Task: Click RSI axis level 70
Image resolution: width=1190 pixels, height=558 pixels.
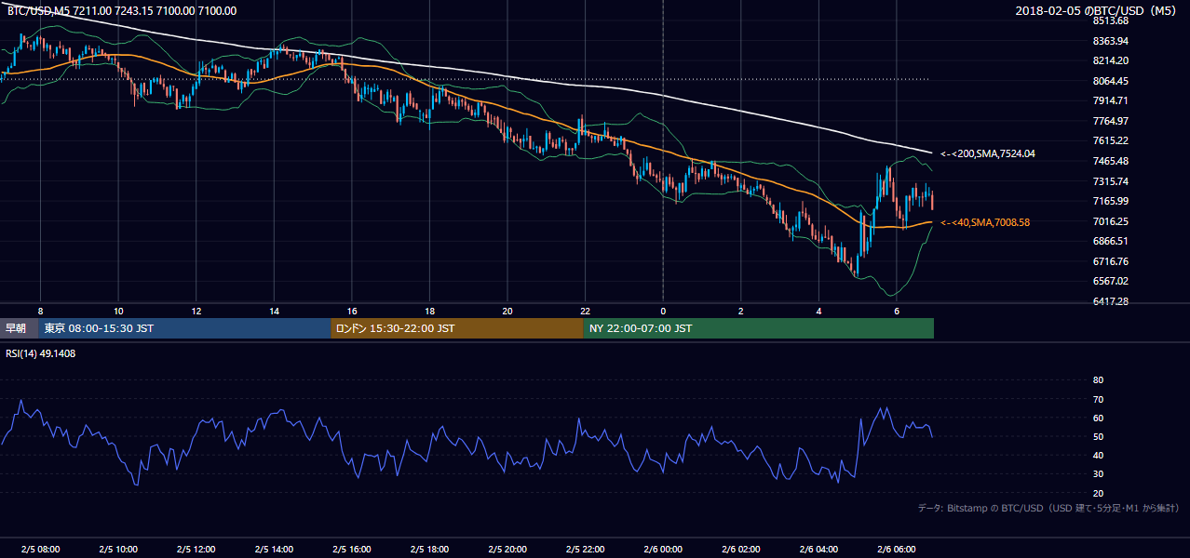Action: click(1098, 399)
